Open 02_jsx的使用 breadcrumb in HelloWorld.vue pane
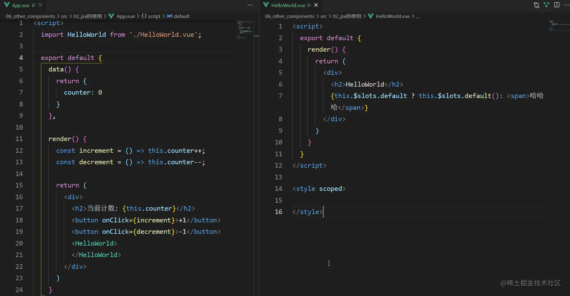Image resolution: width=570 pixels, height=296 pixels. point(347,16)
